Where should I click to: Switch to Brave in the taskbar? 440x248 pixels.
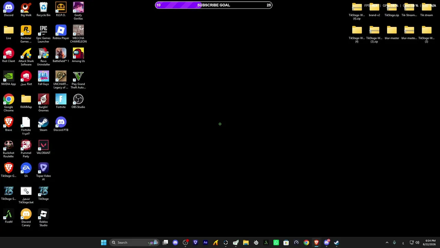pyautogui.click(x=316, y=242)
